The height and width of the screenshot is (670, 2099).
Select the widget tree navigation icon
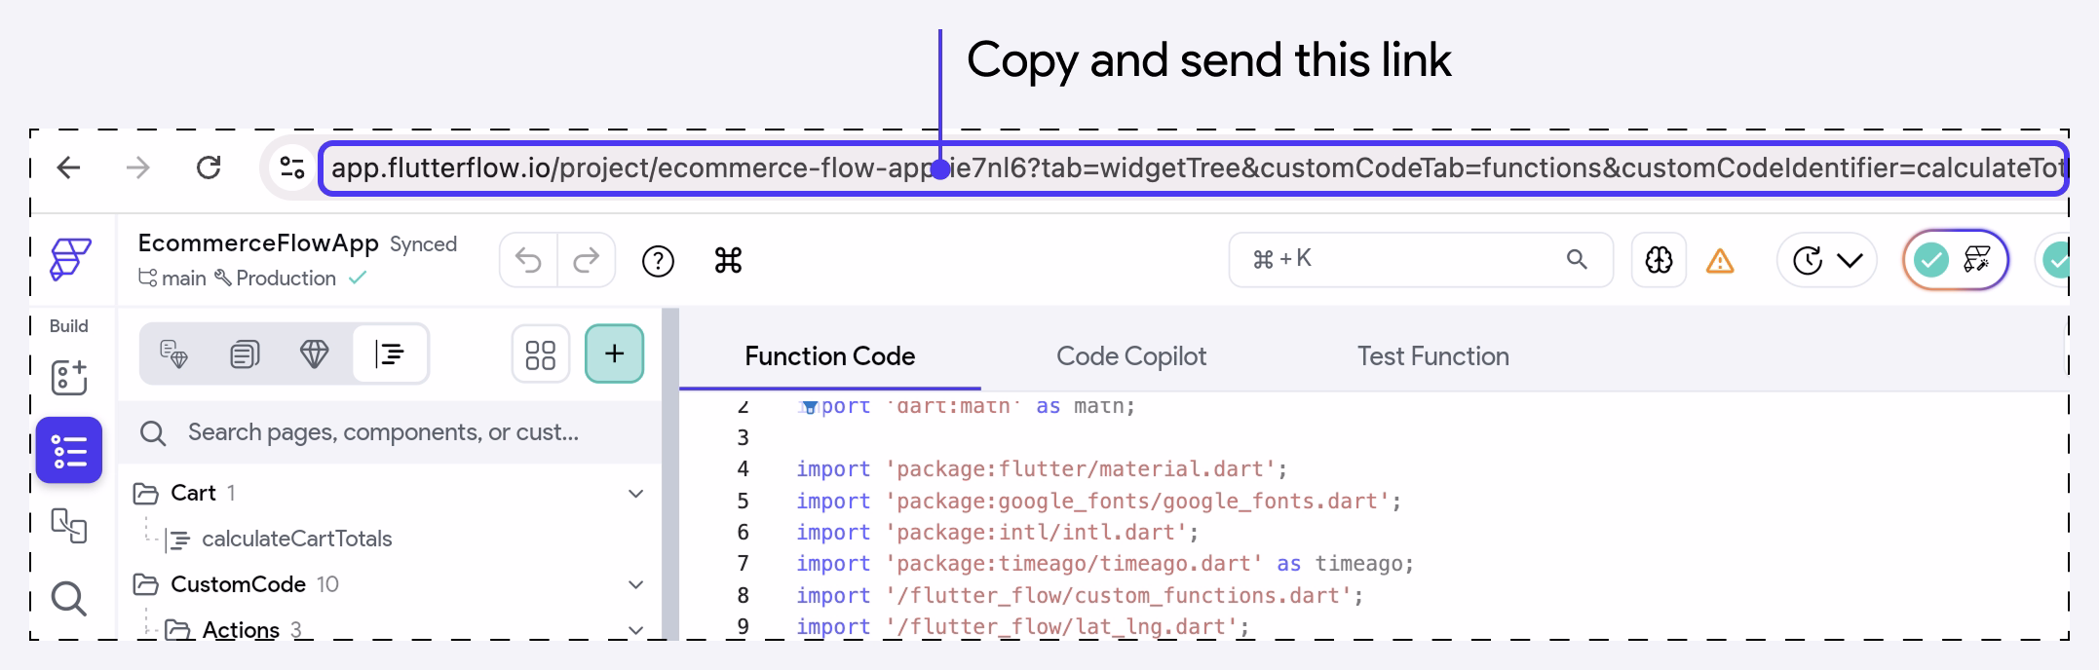[69, 450]
